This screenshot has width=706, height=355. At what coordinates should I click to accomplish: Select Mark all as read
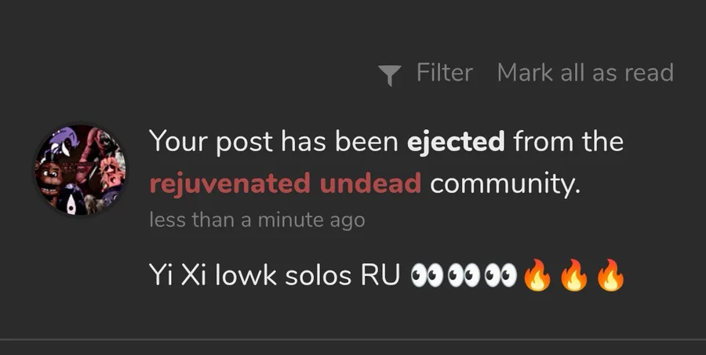pos(585,72)
